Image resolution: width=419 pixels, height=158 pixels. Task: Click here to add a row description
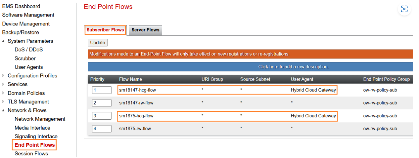293,67
